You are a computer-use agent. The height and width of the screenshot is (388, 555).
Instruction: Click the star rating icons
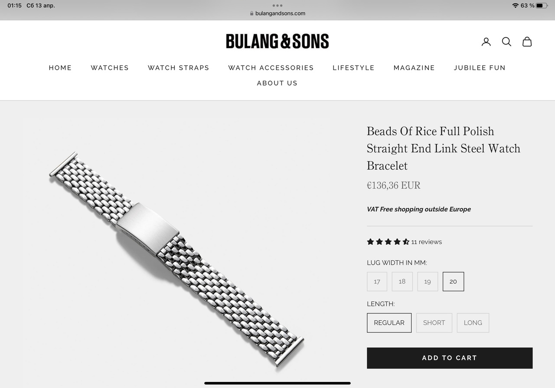pos(388,242)
